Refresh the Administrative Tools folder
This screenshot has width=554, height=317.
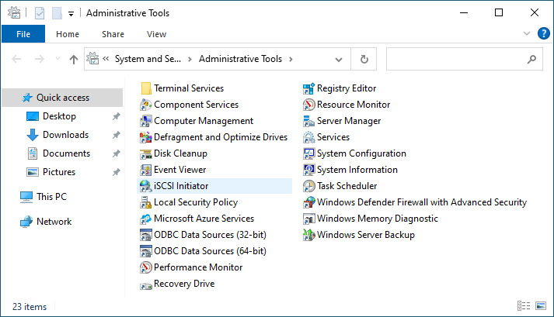pyautogui.click(x=364, y=59)
